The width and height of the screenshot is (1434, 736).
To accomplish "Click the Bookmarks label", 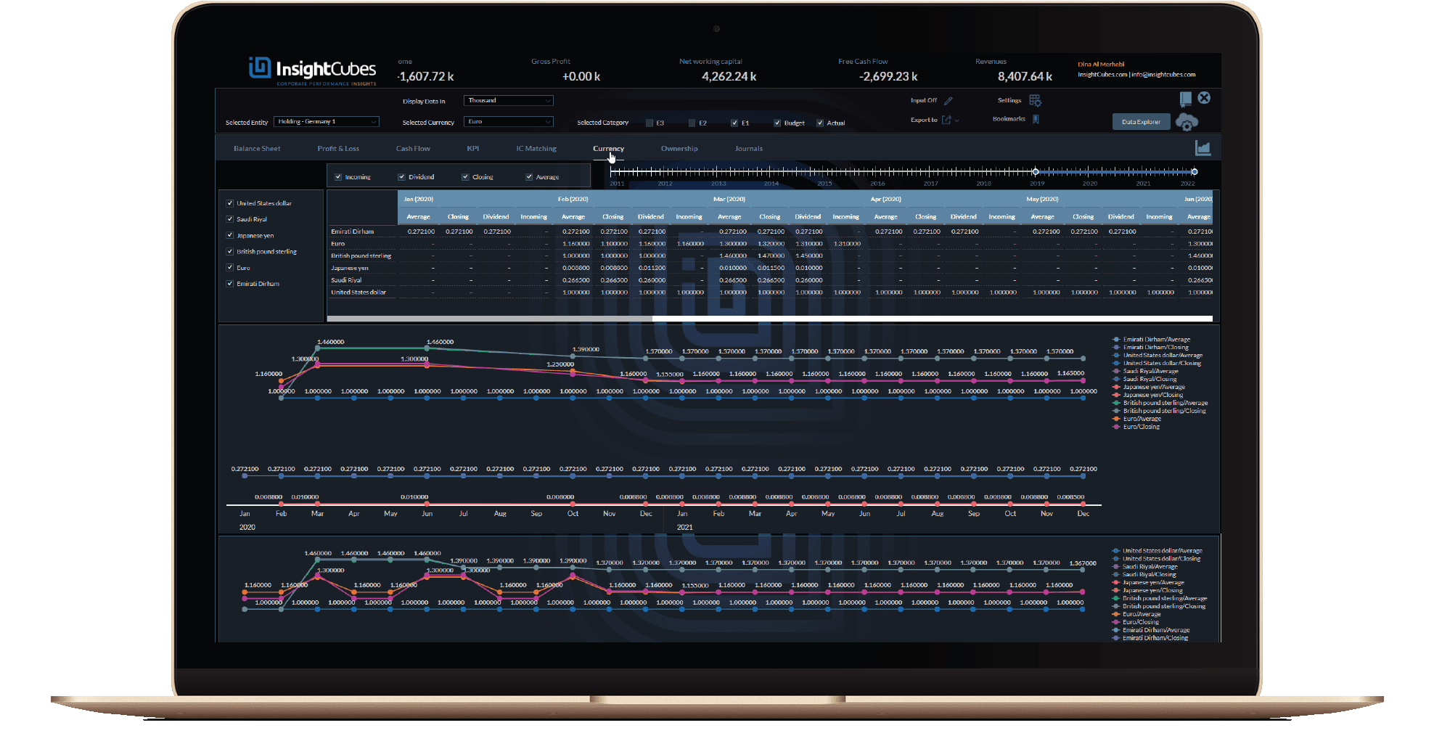I will tap(1009, 119).
